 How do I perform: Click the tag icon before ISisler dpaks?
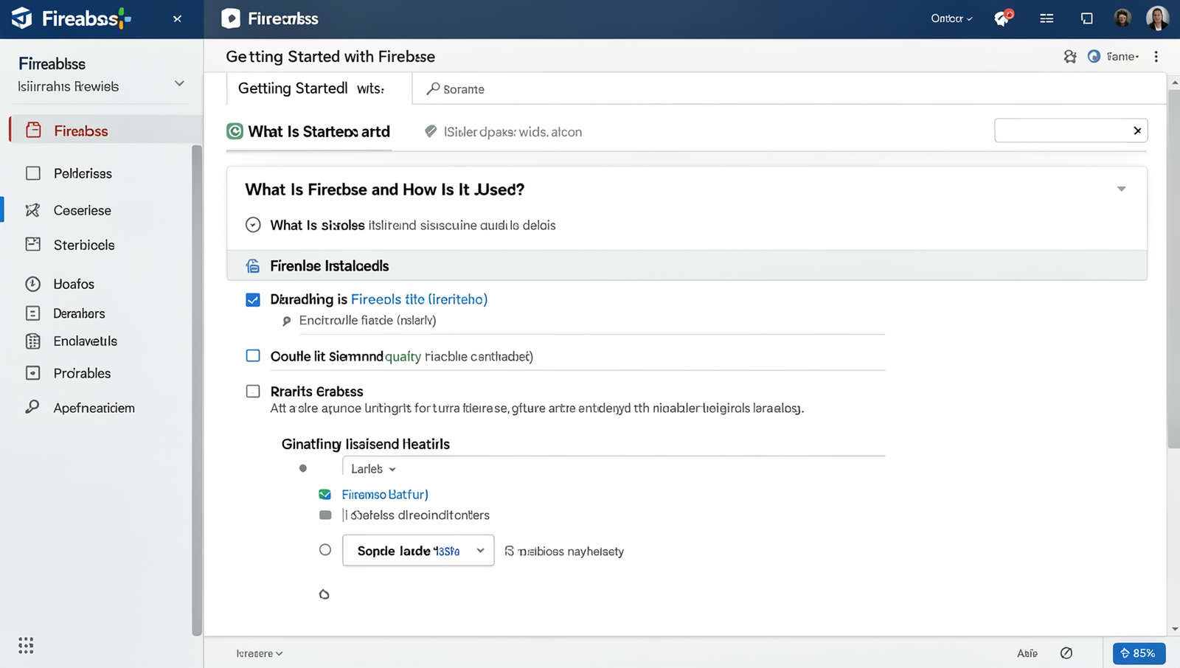point(431,131)
